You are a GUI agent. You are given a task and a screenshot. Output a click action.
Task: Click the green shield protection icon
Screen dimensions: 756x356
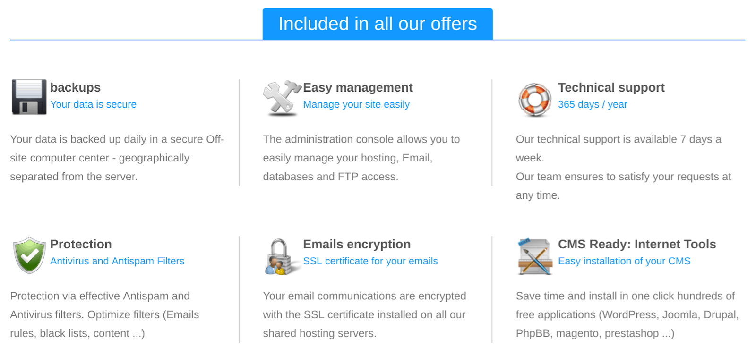click(29, 255)
